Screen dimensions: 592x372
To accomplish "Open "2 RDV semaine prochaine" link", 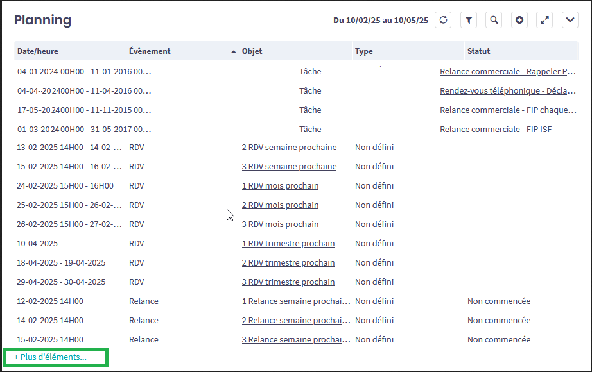I will coord(289,148).
